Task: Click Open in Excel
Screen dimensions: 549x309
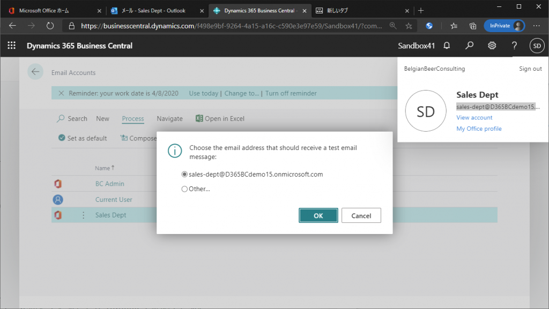Action: [x=220, y=118]
